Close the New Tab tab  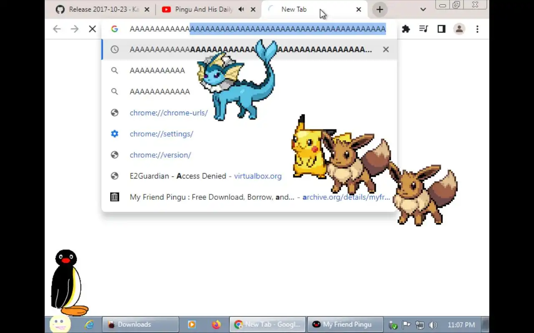click(358, 10)
